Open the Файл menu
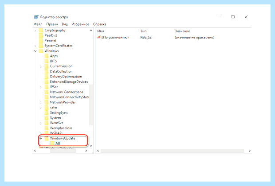The image size is (275, 186). point(38,24)
